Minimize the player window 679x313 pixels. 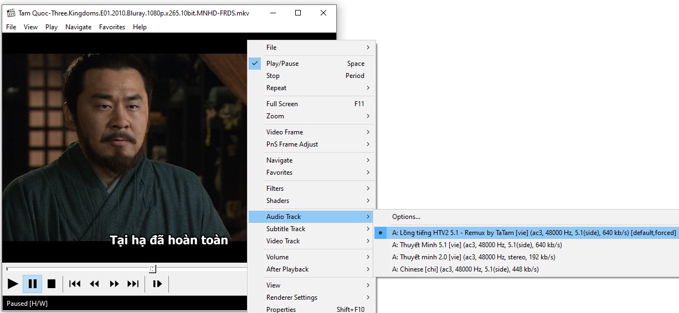[272, 13]
